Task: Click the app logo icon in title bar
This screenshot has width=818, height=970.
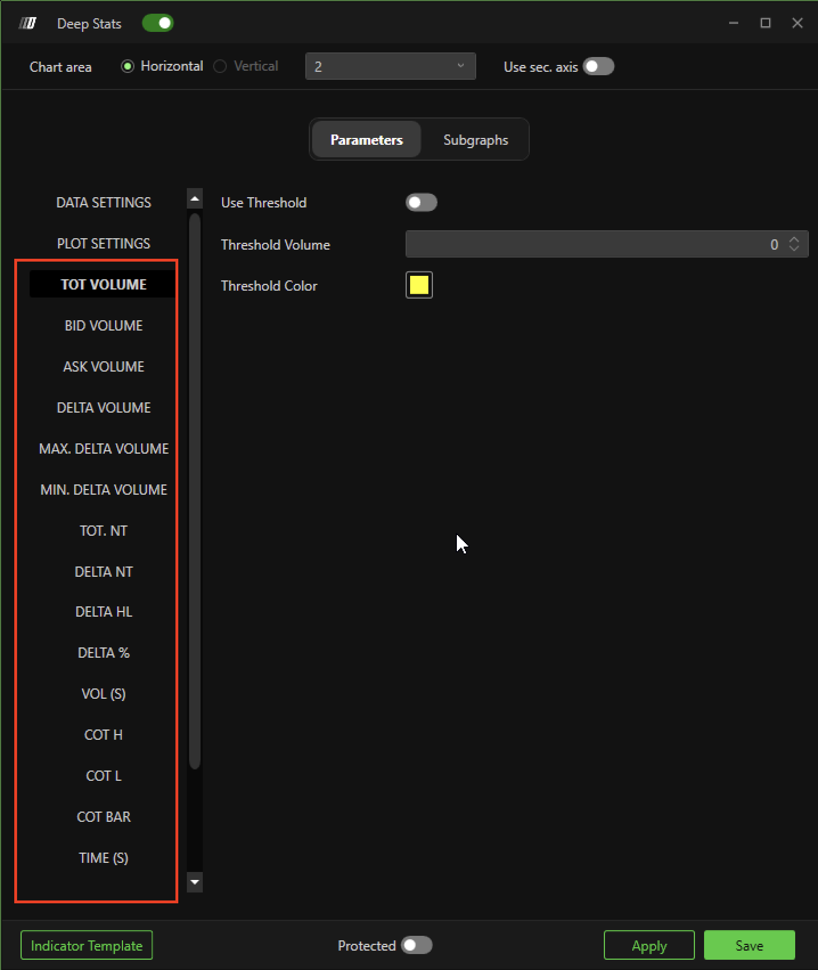Action: [27, 23]
